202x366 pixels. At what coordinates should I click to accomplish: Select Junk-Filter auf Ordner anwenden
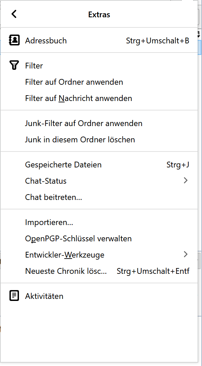[99, 123]
